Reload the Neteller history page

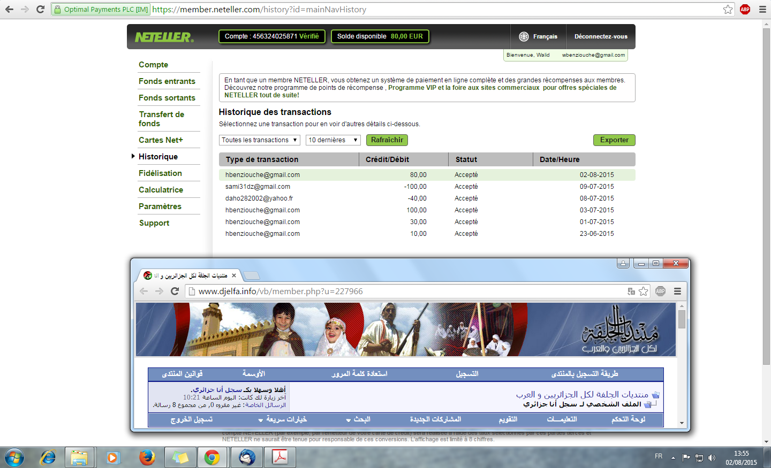click(40, 9)
